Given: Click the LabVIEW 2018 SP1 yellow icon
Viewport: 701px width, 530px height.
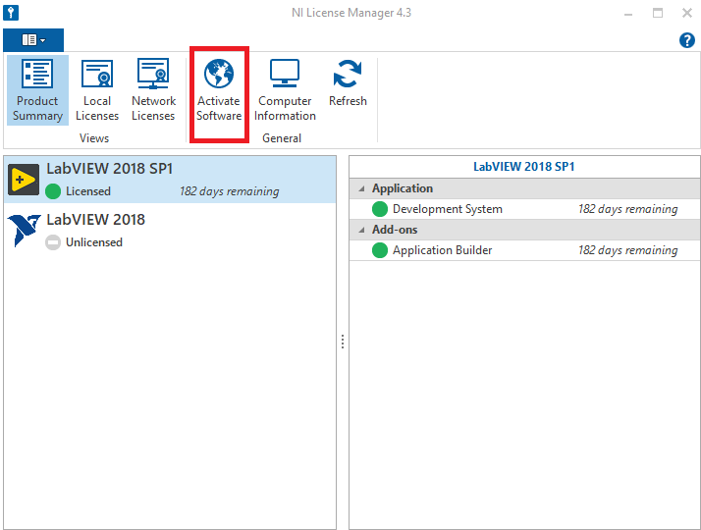Looking at the screenshot, I should point(24,180).
